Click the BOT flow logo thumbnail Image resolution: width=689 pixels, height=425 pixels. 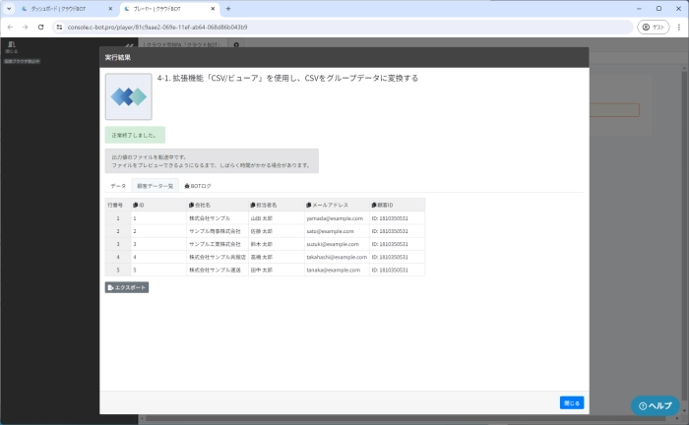coord(129,96)
